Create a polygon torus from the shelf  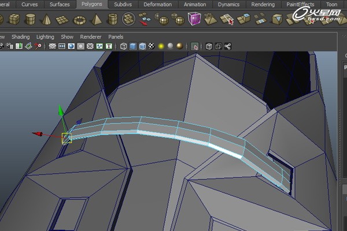[79, 20]
